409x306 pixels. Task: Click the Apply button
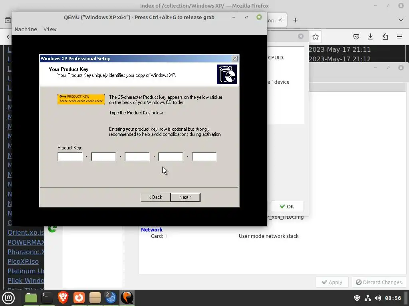pyautogui.click(x=332, y=282)
